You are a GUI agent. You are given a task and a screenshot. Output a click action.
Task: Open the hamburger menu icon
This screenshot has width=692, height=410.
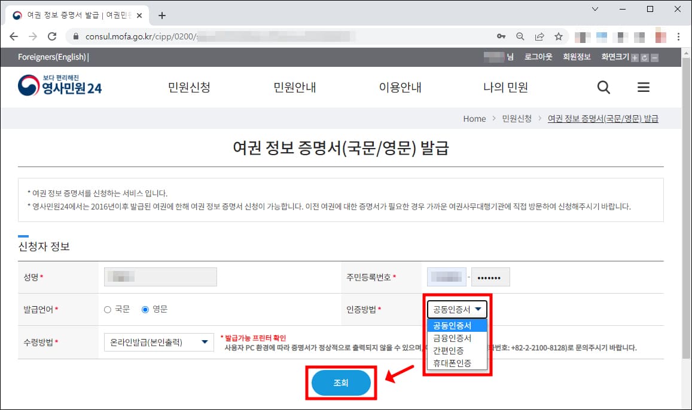point(643,87)
